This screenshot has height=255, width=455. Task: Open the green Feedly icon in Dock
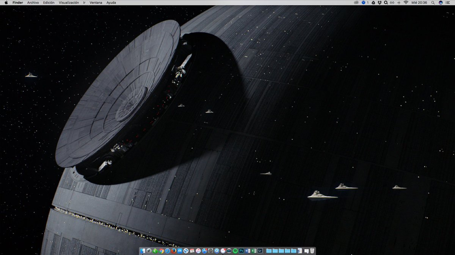(x=155, y=251)
